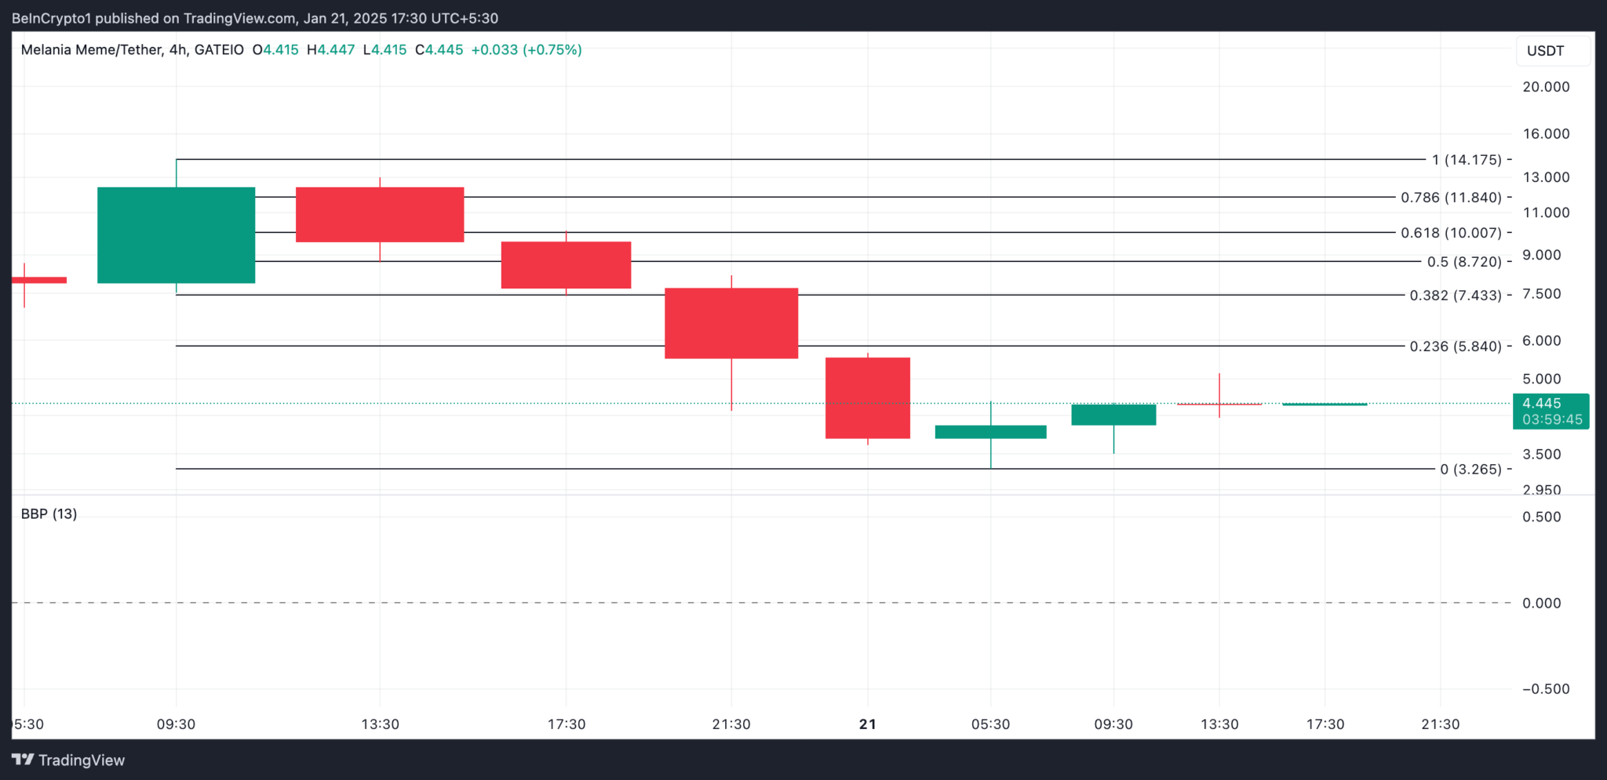Click the Fibonacci 1 (14.175) level label
Viewport: 1607px width, 780px height.
pyautogui.click(x=1466, y=160)
